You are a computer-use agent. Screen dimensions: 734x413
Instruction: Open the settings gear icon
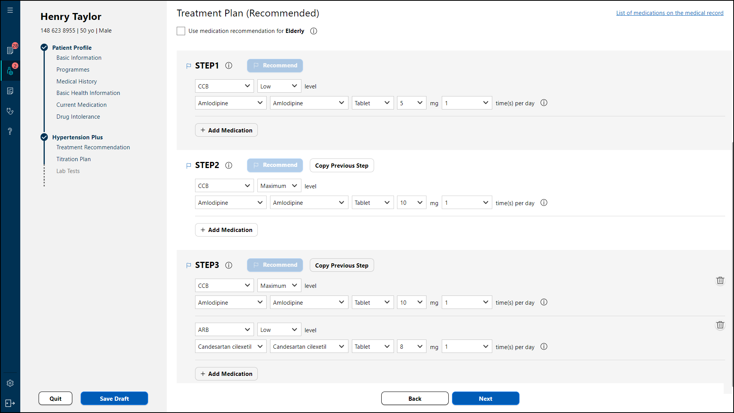pos(10,383)
